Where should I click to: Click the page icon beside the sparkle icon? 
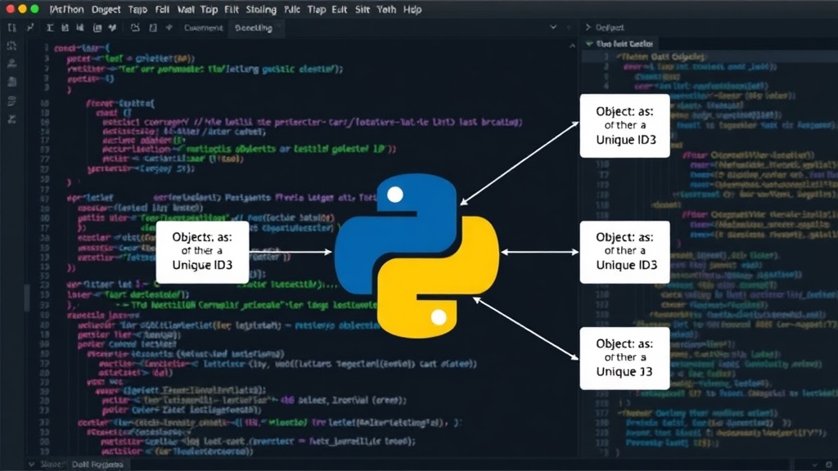(153, 27)
